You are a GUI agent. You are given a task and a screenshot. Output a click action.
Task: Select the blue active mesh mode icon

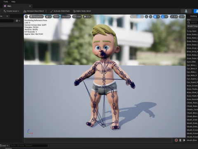(196, 11)
